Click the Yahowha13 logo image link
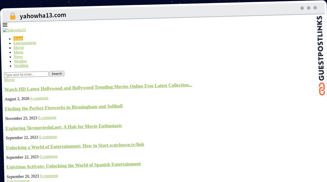327x182 pixels. [14, 30]
